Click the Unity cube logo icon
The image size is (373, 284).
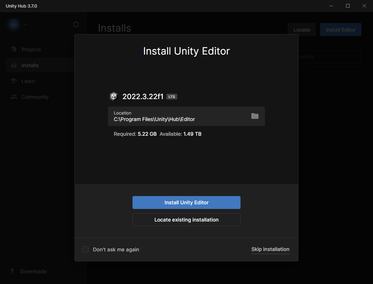point(114,97)
